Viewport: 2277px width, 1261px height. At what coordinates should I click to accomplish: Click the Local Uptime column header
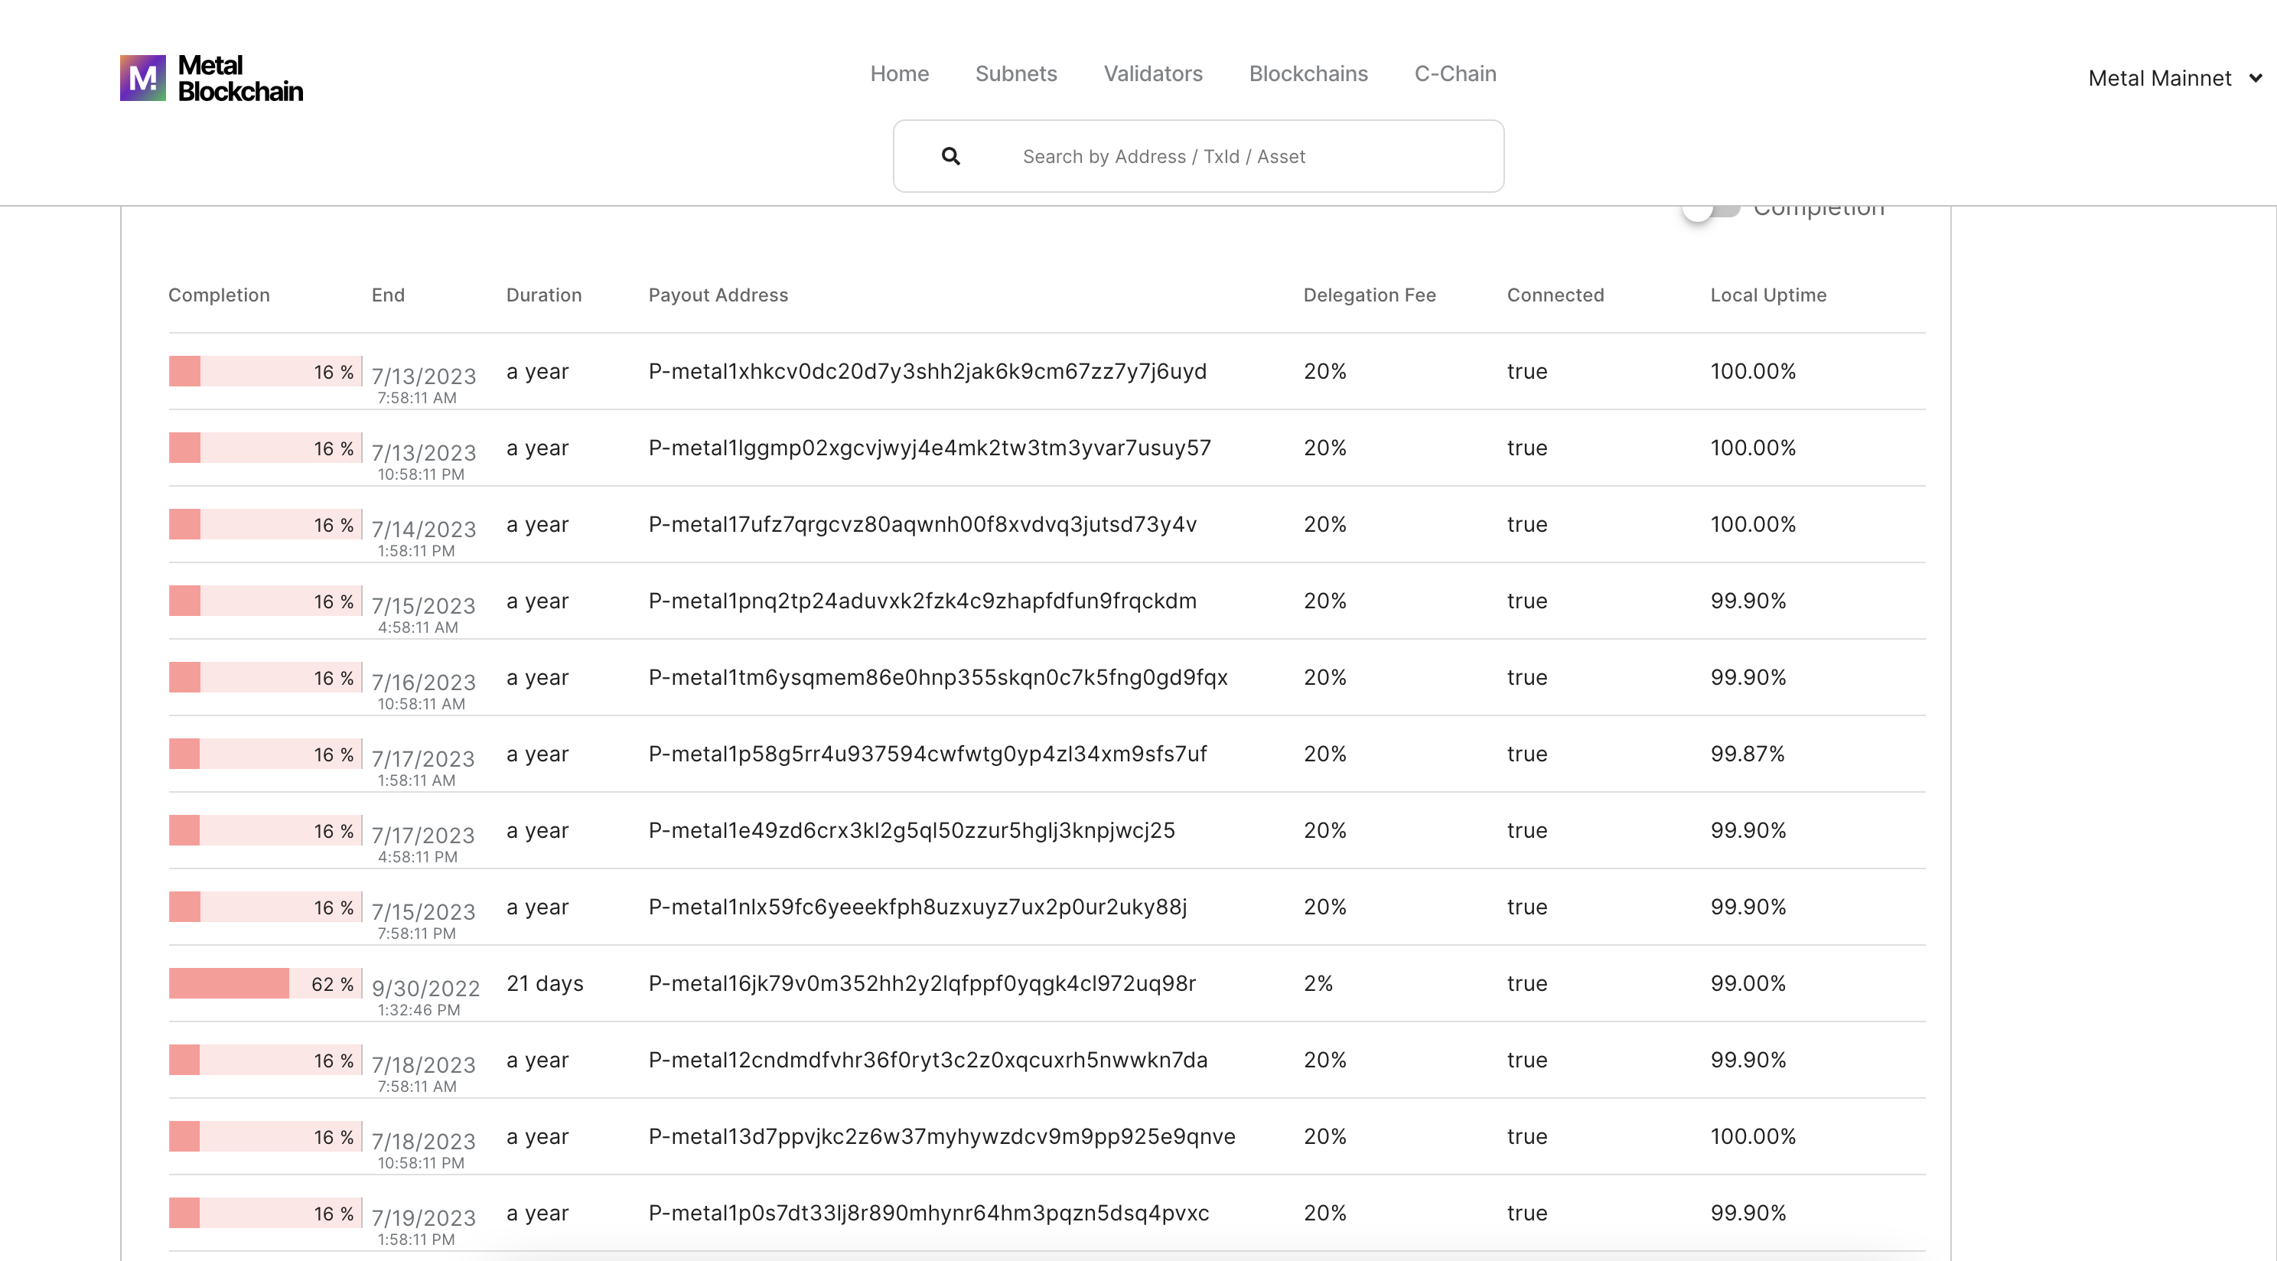[1768, 295]
